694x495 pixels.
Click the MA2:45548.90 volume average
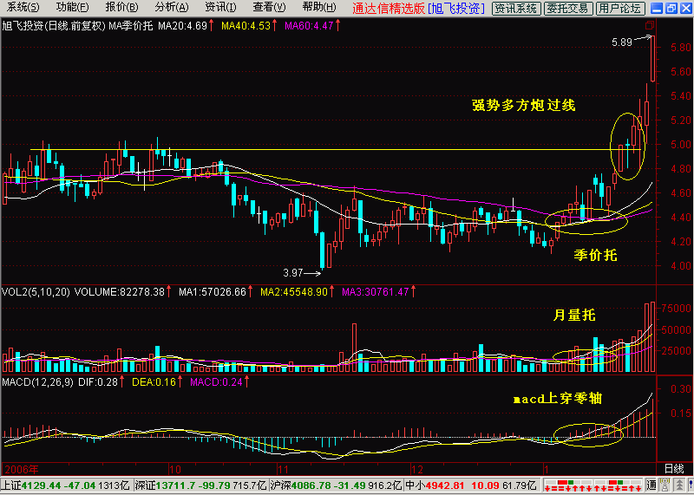coord(294,292)
